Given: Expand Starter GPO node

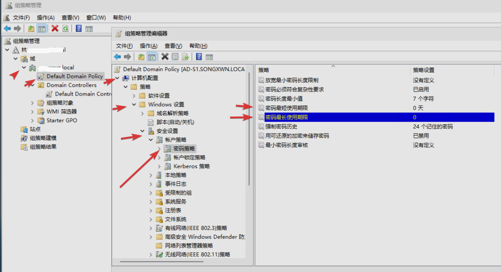Looking at the screenshot, I should pos(32,121).
